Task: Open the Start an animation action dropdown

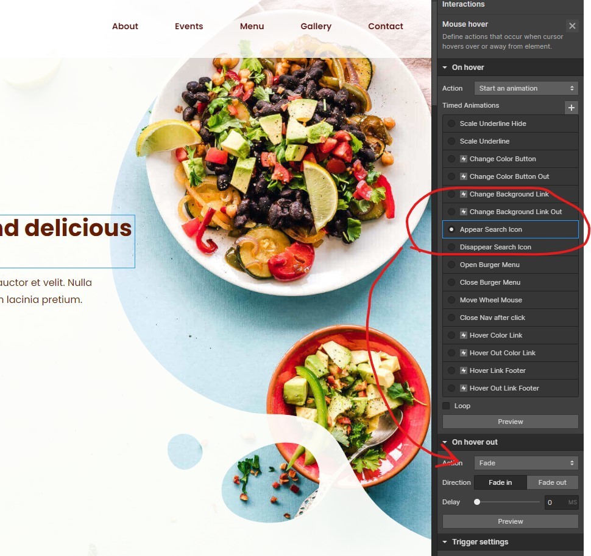Action: pos(526,88)
